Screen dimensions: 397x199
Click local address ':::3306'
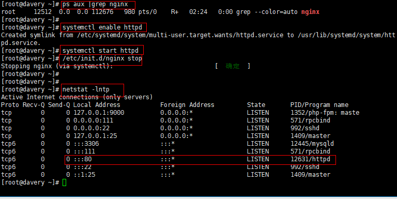(x=86, y=144)
